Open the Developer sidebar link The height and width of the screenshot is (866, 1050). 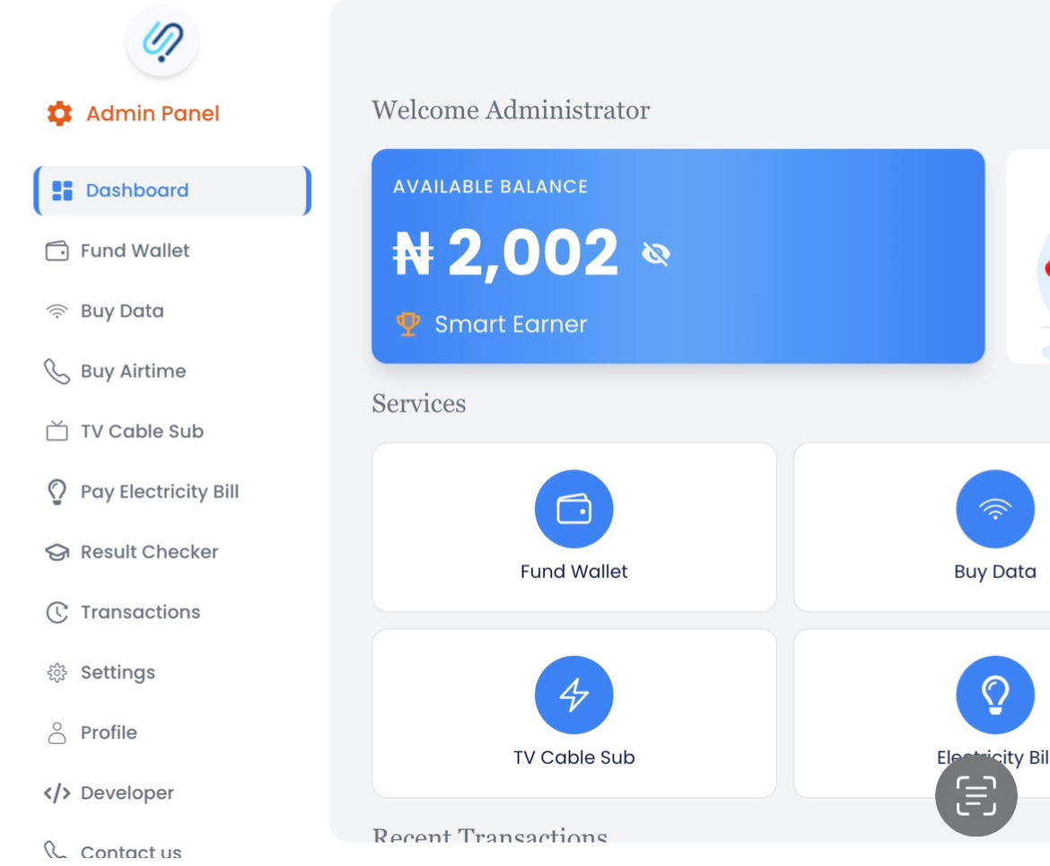pyautogui.click(x=127, y=792)
